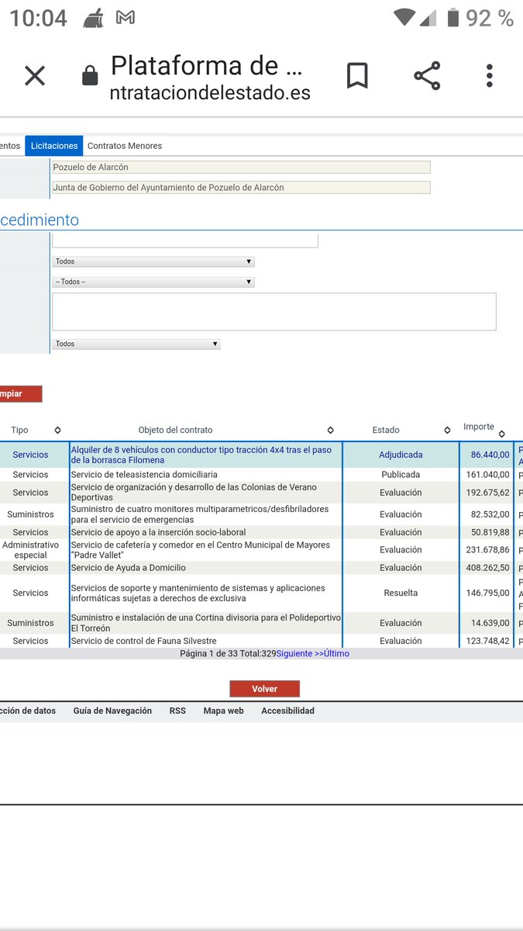Click the amount 86.440,00
This screenshot has height=931, width=523.
click(490, 455)
